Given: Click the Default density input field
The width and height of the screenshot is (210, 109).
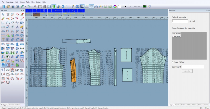Looking at the screenshot, I should tap(180, 21).
